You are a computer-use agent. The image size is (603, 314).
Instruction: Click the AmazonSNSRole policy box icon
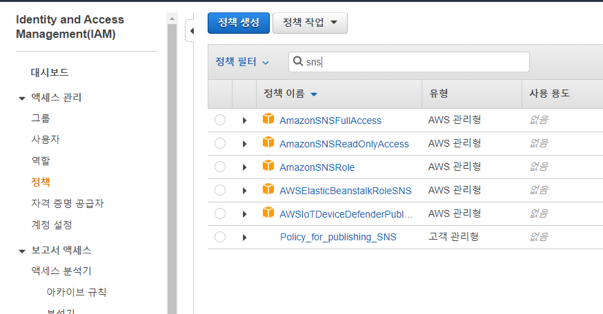coord(268,166)
